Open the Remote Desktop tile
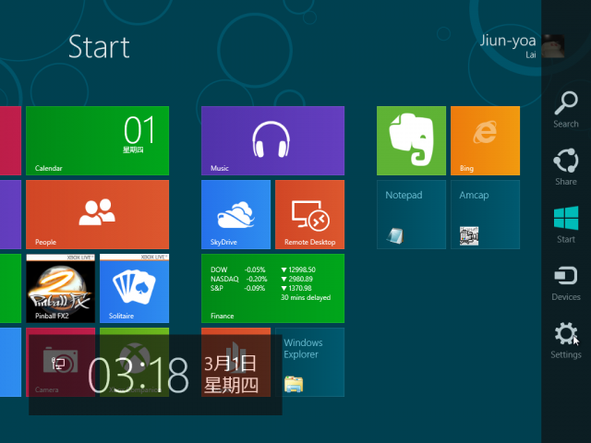591x443 pixels. (309, 214)
